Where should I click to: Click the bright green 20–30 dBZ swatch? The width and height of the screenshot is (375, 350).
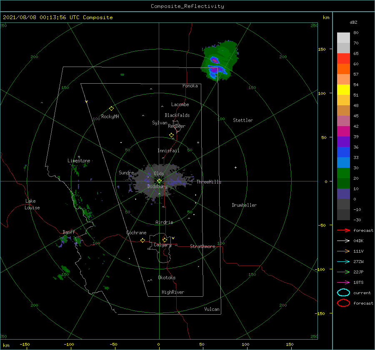pos(343,173)
